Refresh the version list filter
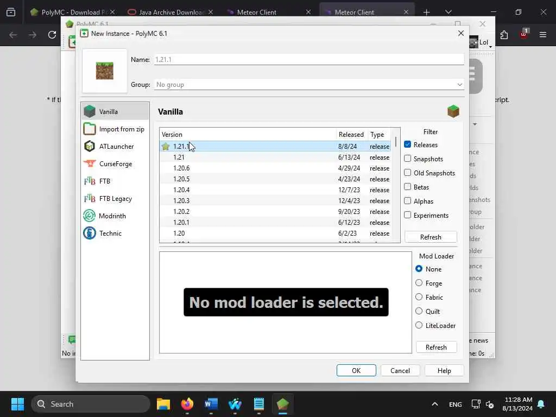 pos(431,237)
